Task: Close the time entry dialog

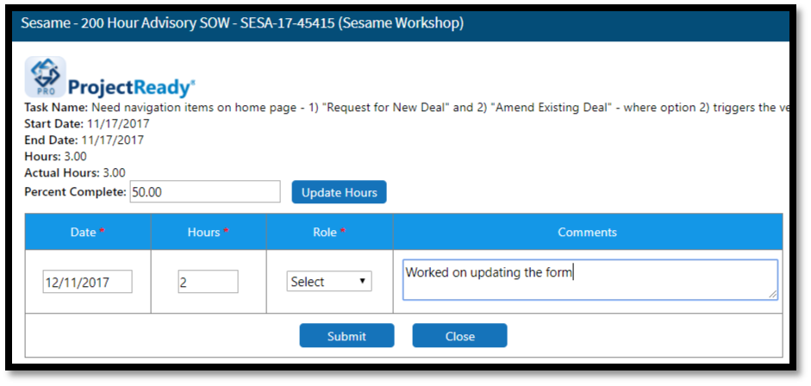Action: tap(459, 336)
